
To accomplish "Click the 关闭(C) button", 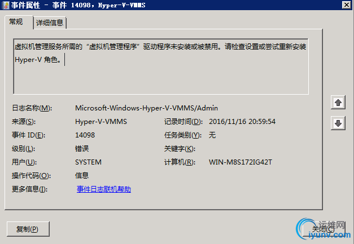I will [323, 229].
